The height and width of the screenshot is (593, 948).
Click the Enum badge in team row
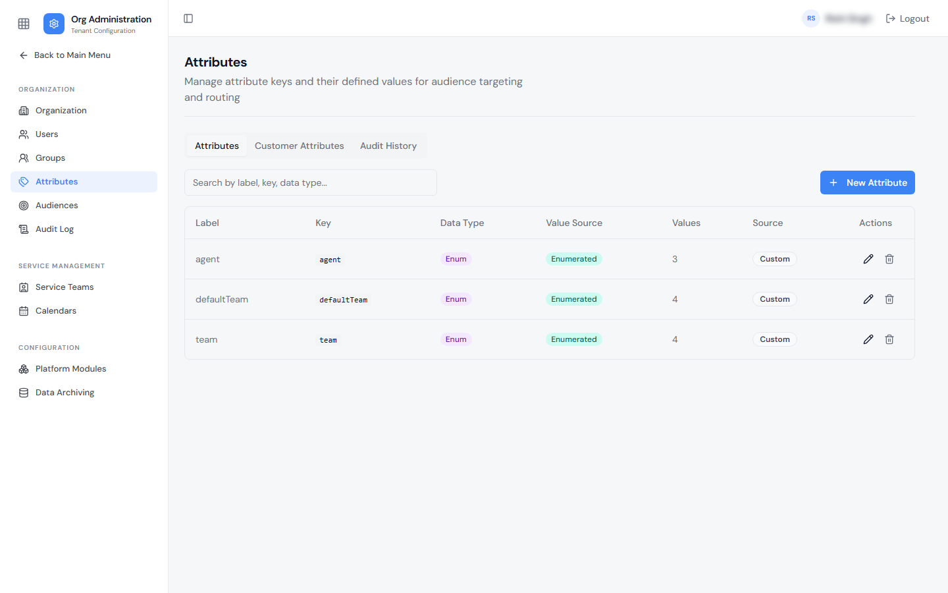pyautogui.click(x=456, y=339)
